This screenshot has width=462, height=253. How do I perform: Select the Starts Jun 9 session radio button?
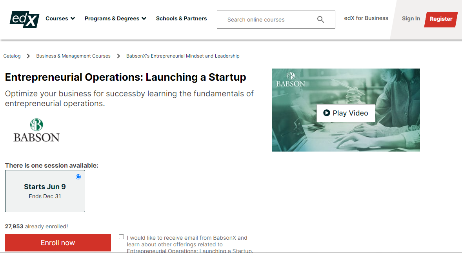[x=78, y=177]
